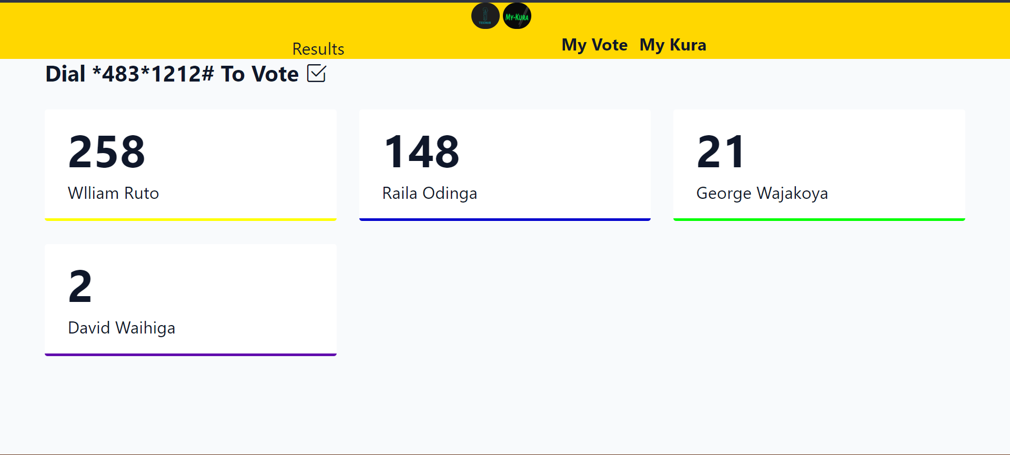
Task: Click the My-Kura green logo icon
Action: point(517,16)
